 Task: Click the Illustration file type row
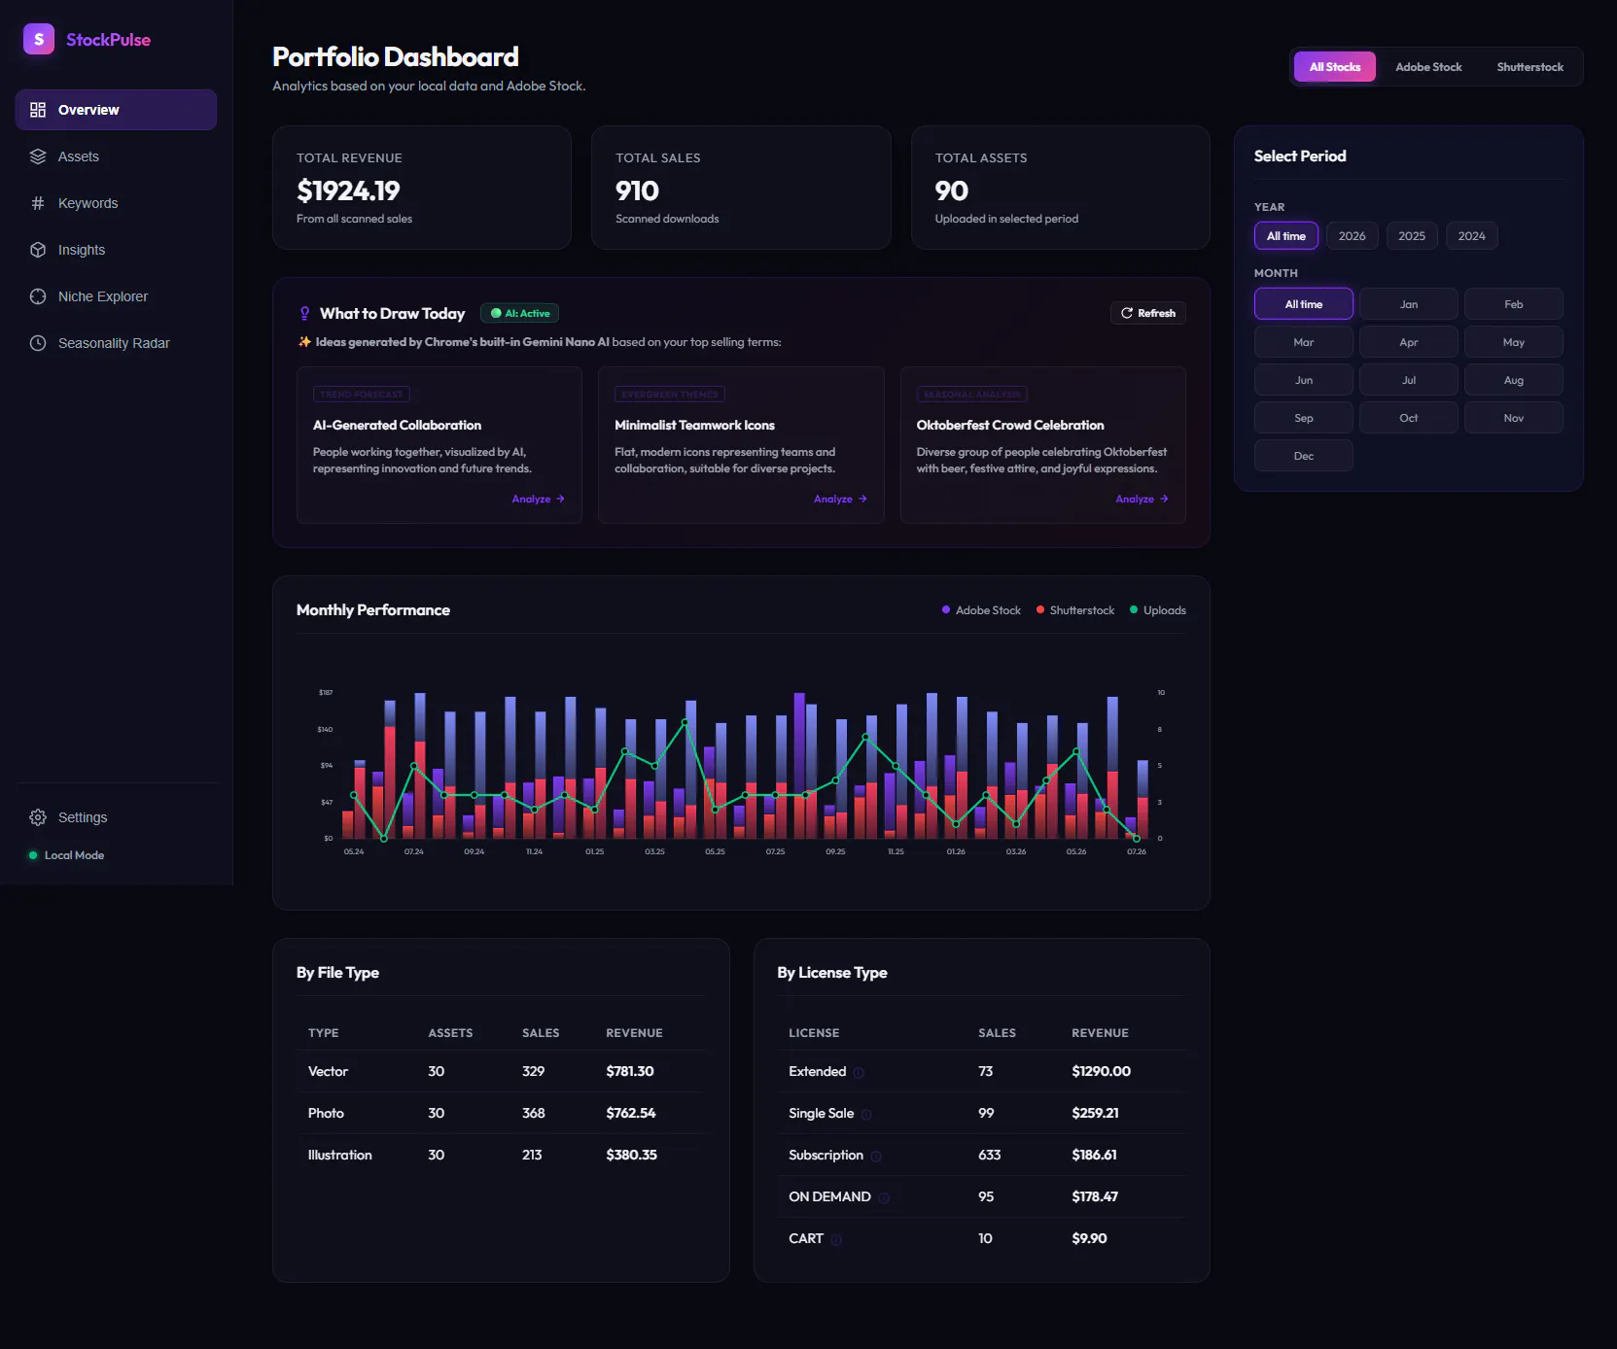pos(501,1155)
